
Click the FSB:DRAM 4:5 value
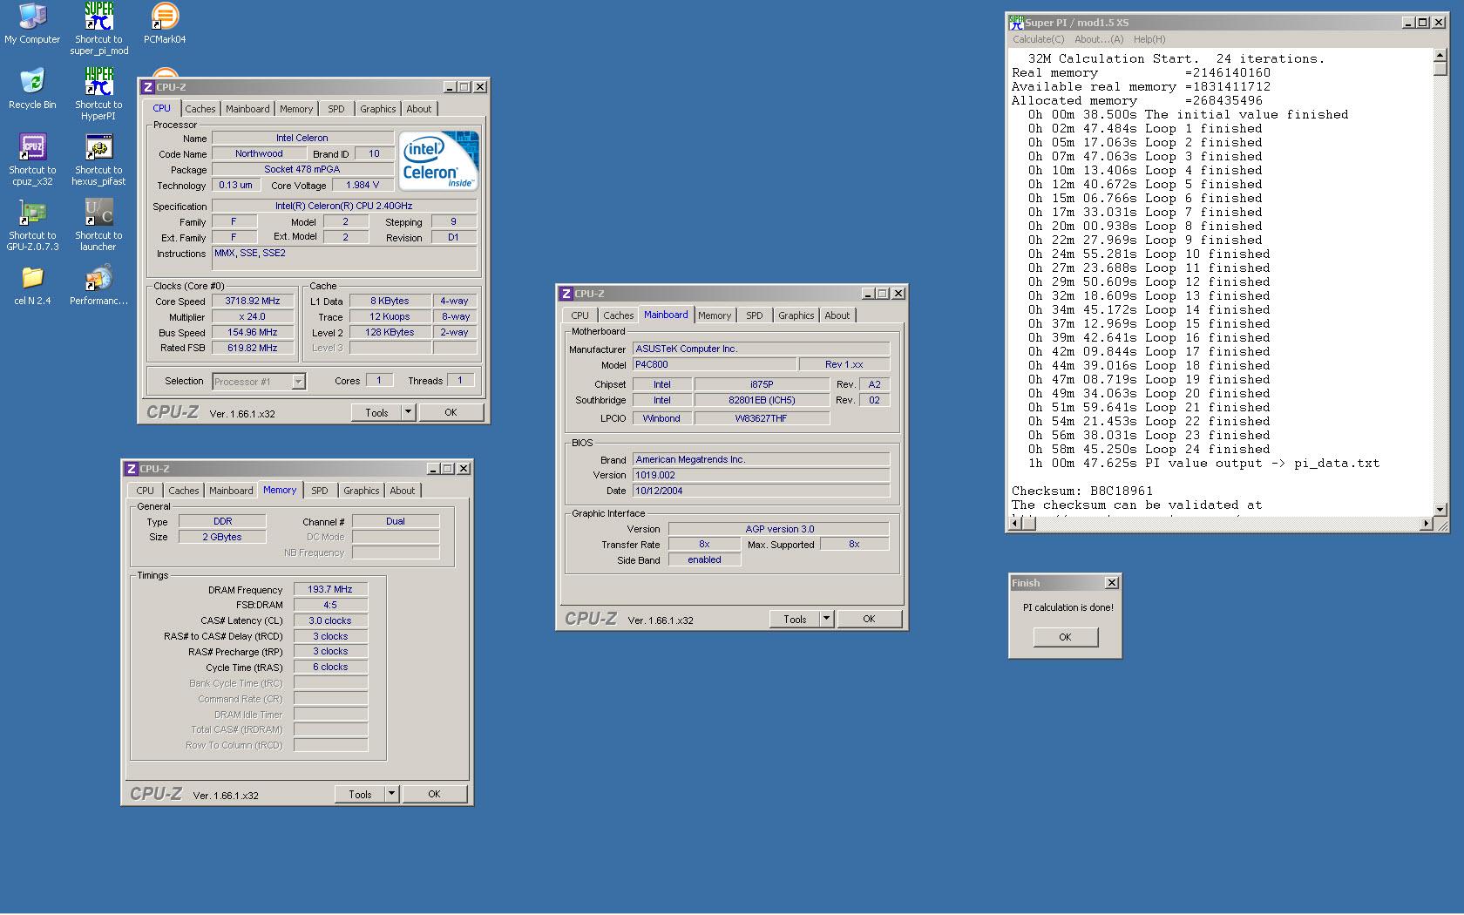point(330,605)
